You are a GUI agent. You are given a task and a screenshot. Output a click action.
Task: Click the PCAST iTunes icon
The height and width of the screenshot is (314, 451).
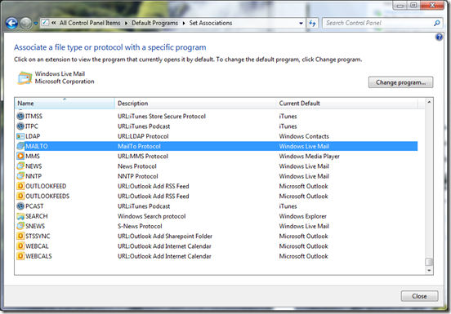pyautogui.click(x=20, y=206)
